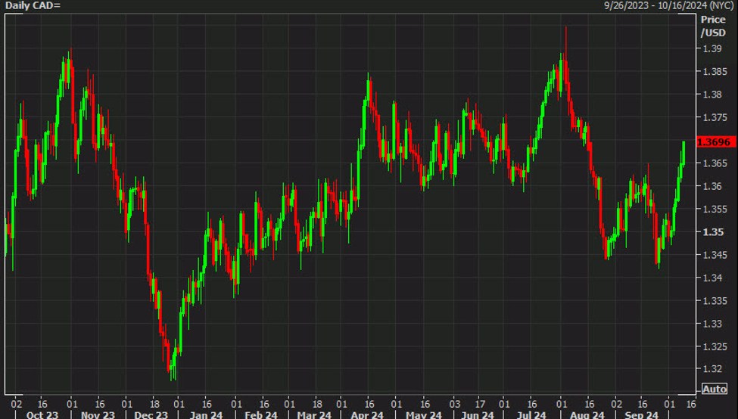Viewport: 738px width, 419px height.
Task: Click the 18 date tick above Dec 23
Action: pyautogui.click(x=154, y=403)
